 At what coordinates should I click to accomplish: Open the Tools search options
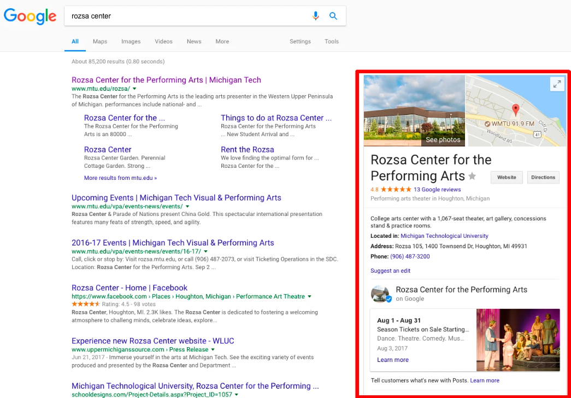tap(332, 42)
